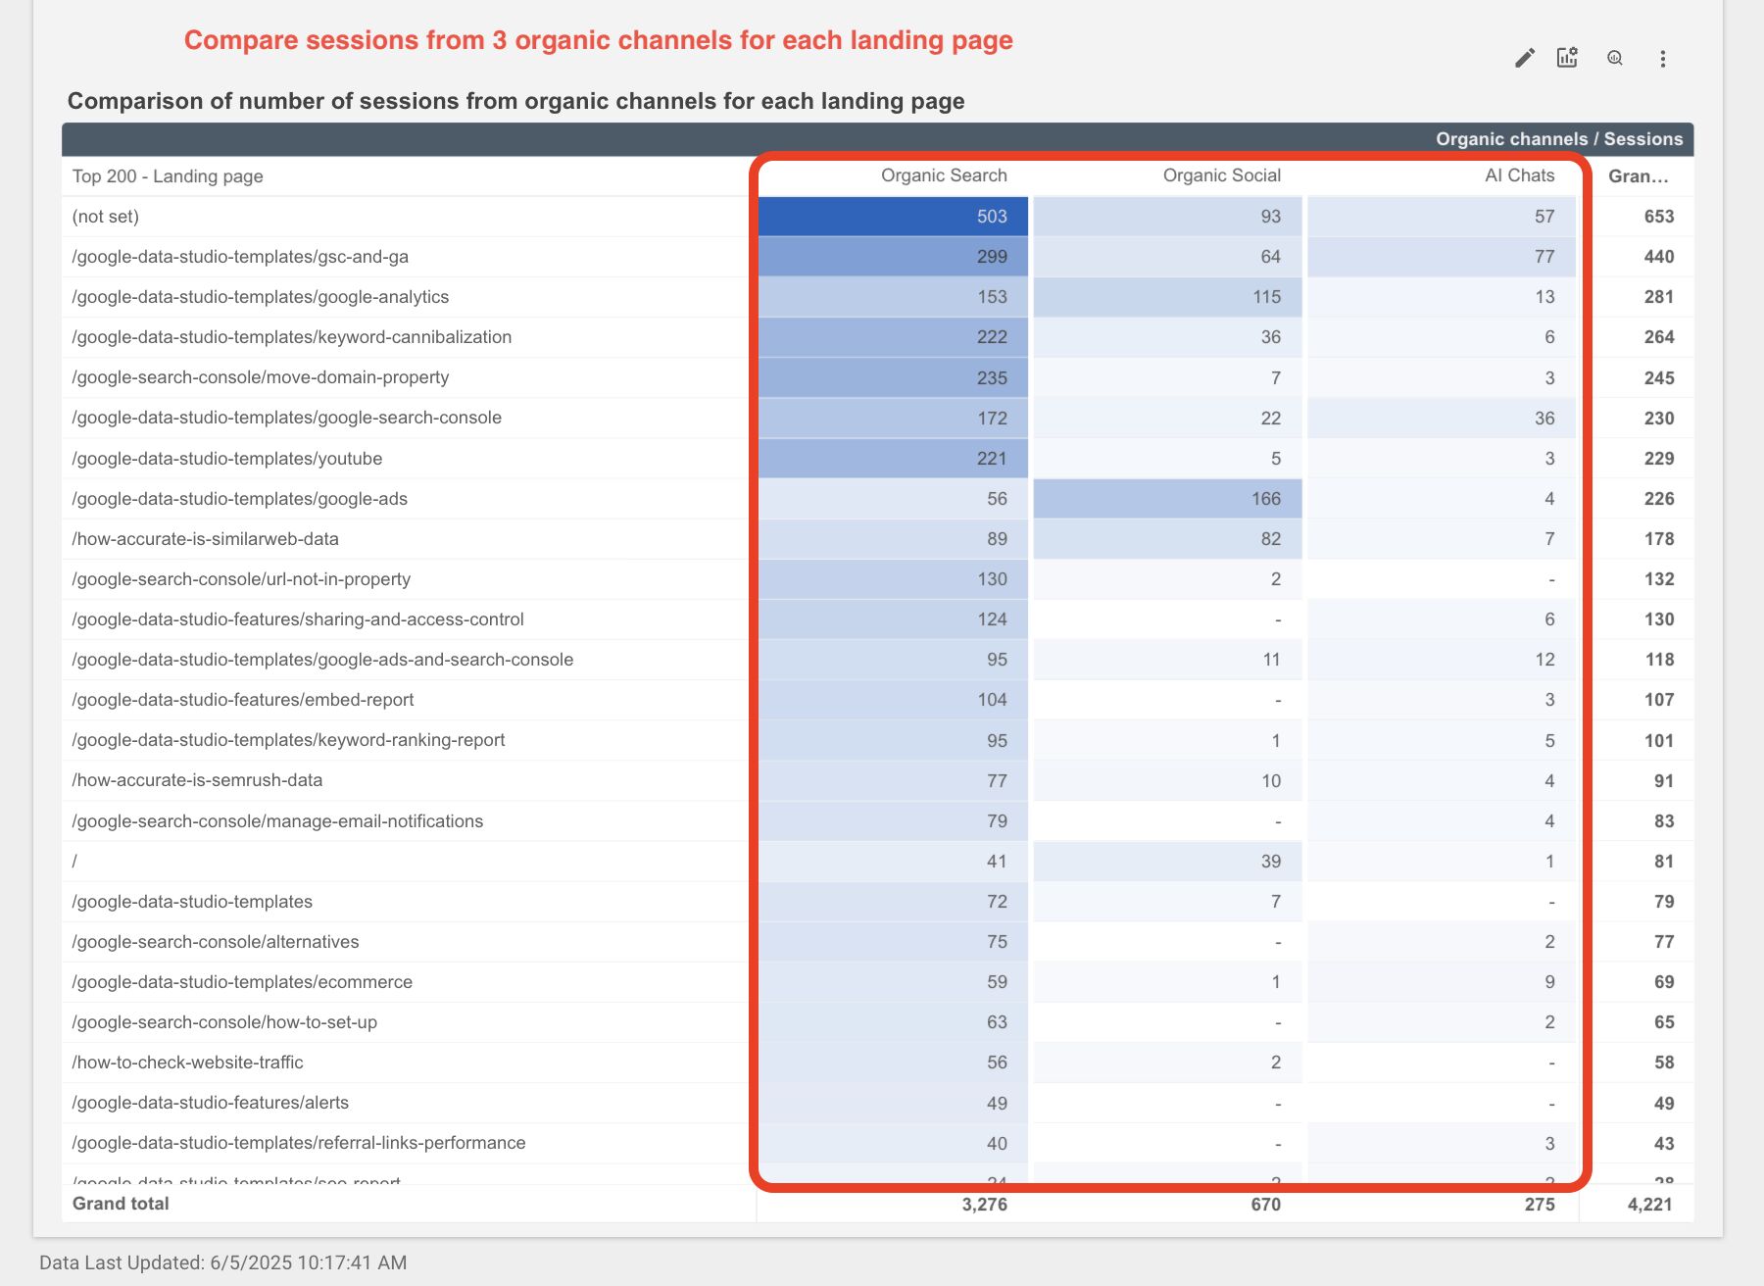
Task: Click the truncated Grand total column header
Action: [x=1638, y=176]
